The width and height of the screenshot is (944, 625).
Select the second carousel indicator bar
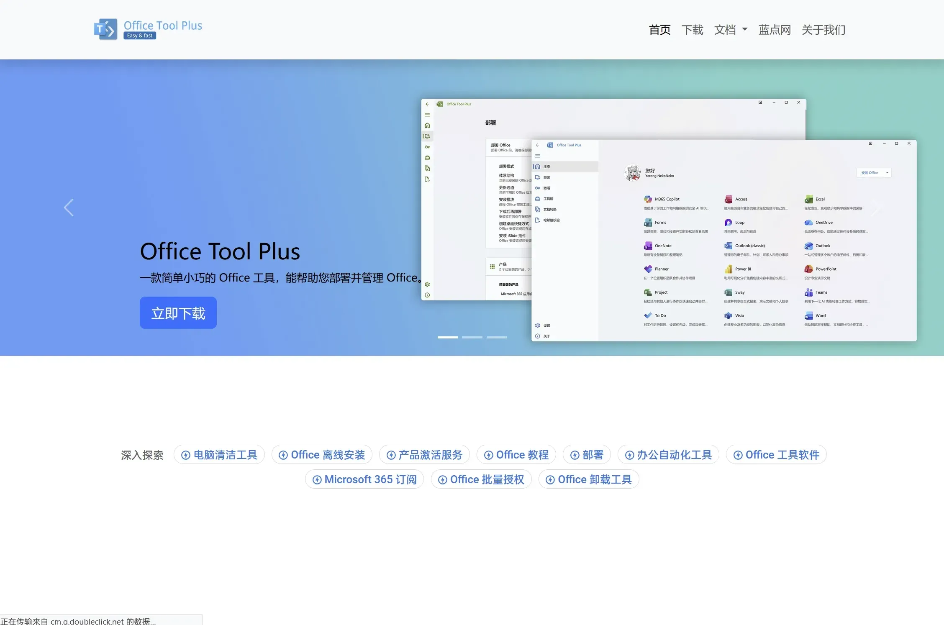click(x=472, y=337)
